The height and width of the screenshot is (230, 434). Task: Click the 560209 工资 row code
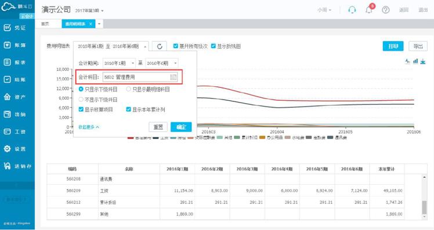pyautogui.click(x=73, y=191)
